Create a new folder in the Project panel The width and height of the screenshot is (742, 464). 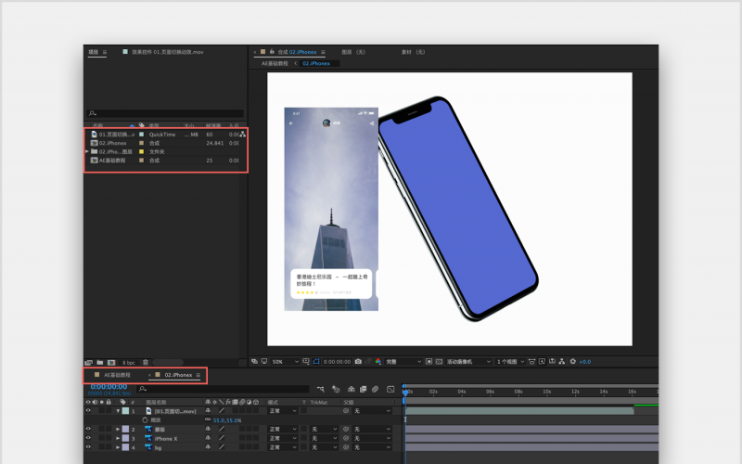pyautogui.click(x=100, y=362)
